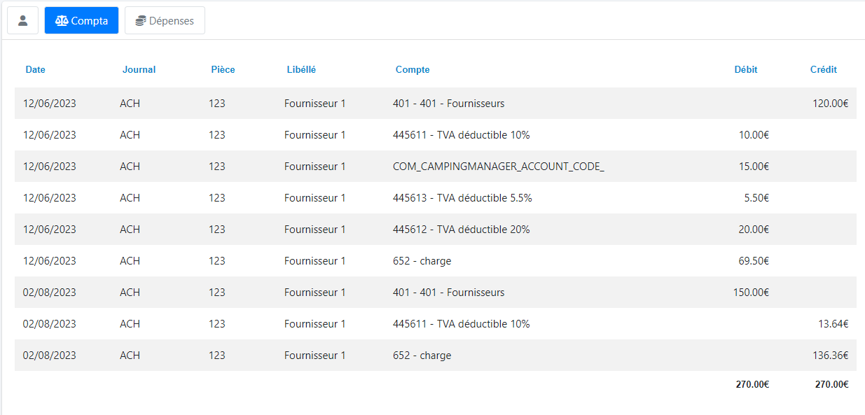Click the Pièce column header
Screen dimensions: 865x415
tap(223, 69)
